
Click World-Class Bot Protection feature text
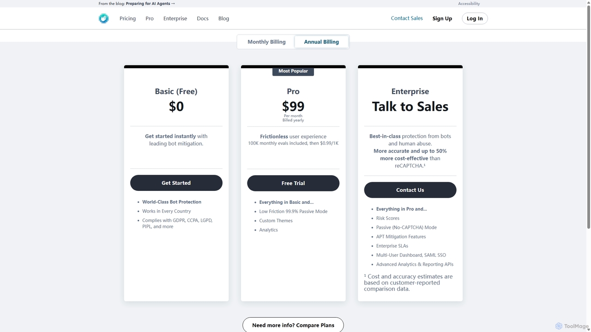[172, 202]
